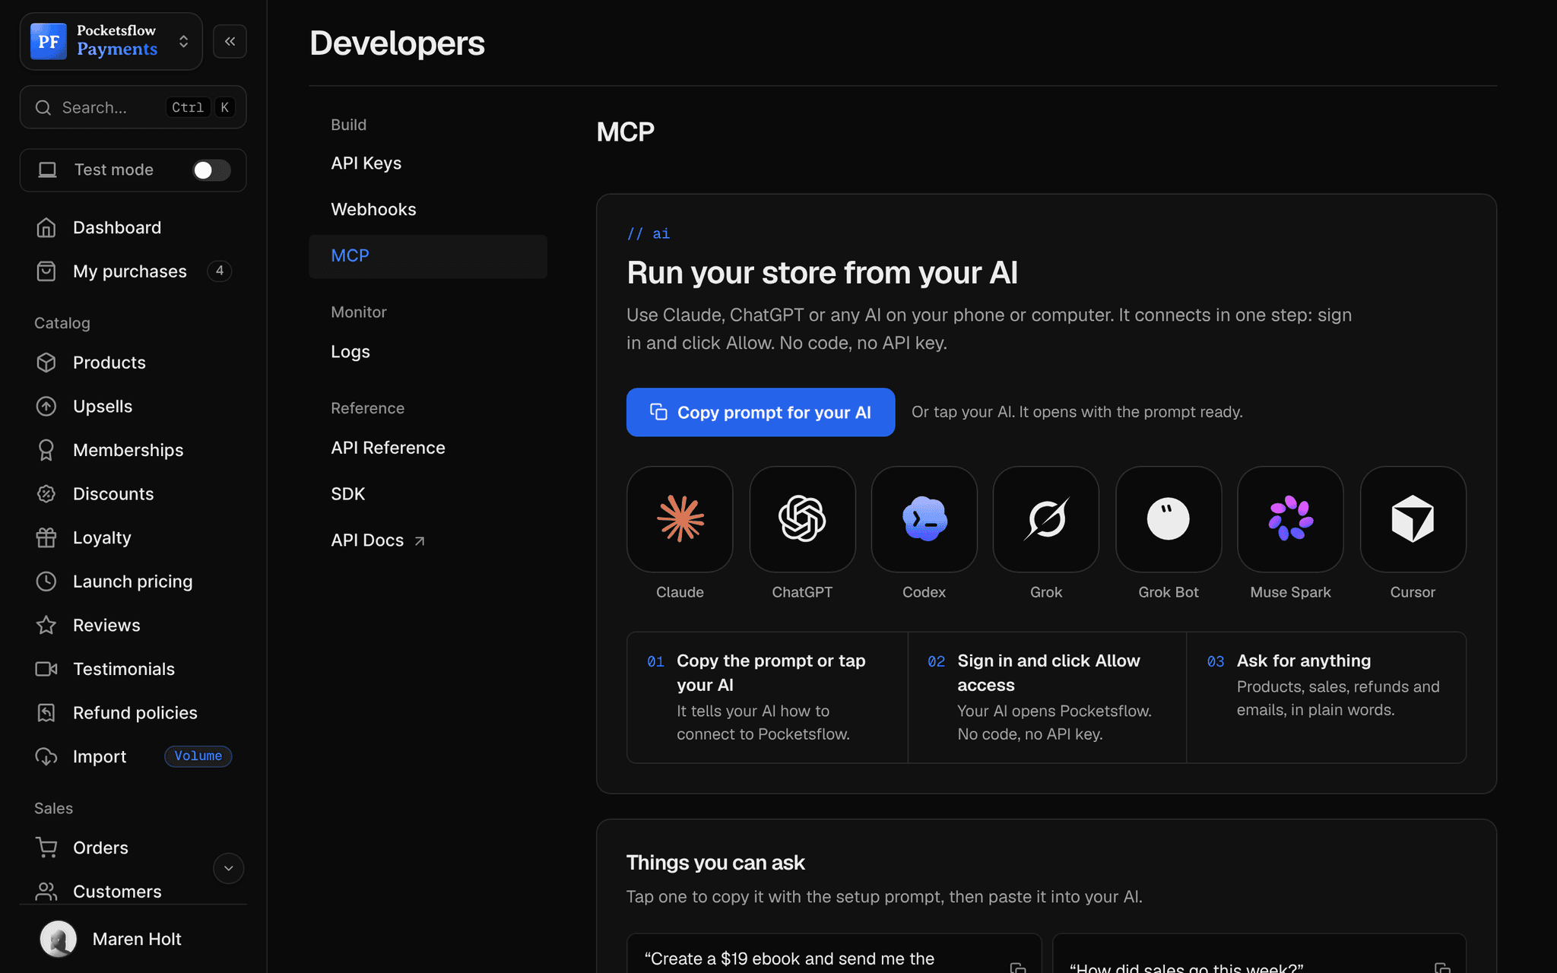Open Refund policies
Viewport: 1557px width, 973px height.
133,712
